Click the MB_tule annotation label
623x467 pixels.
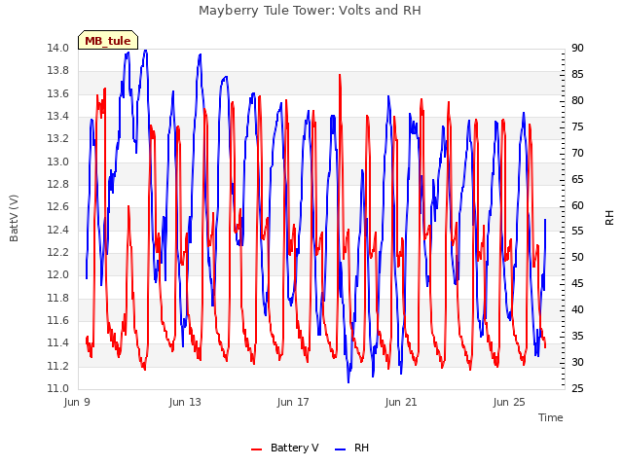(108, 41)
